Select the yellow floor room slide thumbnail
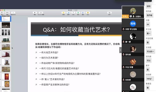 pos(6,47)
